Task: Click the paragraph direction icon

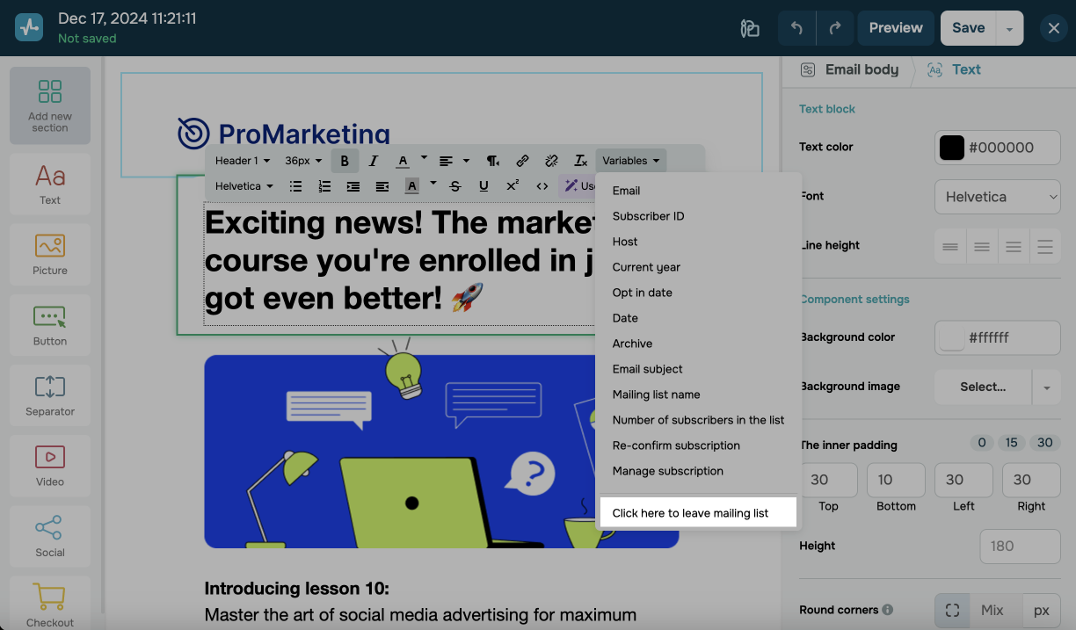Action: (x=493, y=161)
